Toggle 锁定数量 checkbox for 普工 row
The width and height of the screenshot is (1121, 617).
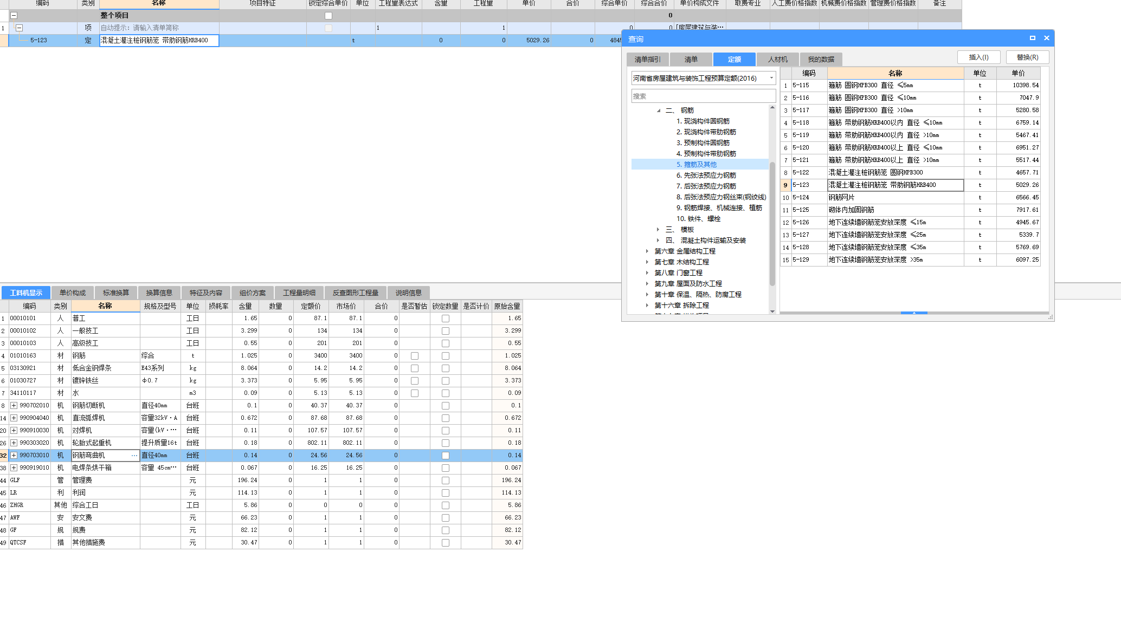pos(446,319)
